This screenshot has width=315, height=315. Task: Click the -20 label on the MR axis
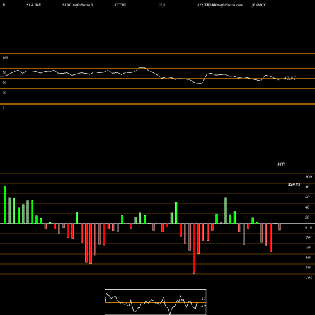[x=307, y=238]
